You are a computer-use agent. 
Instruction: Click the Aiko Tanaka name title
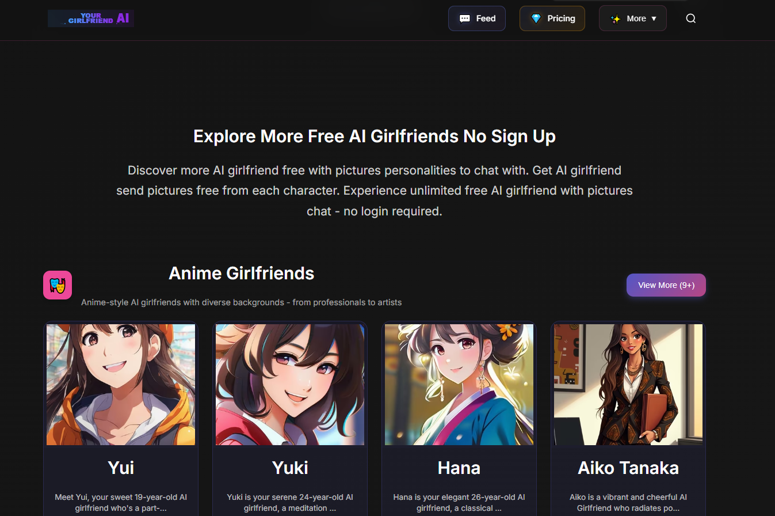click(x=628, y=468)
